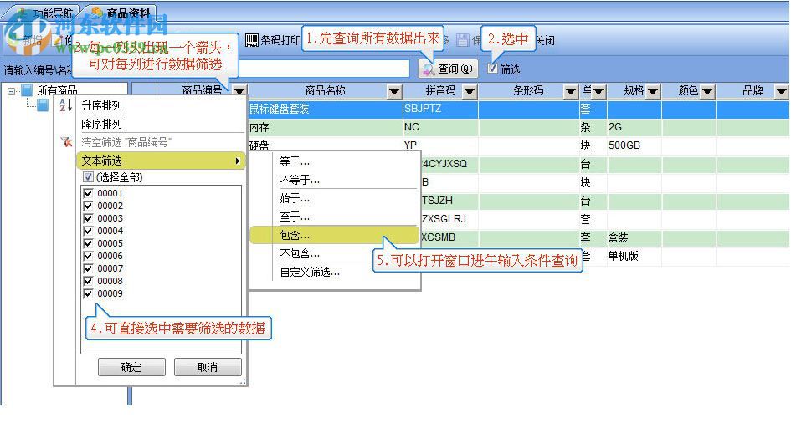Click the filter popup resize grip
Screen dimensions: 791x423
pos(243,382)
